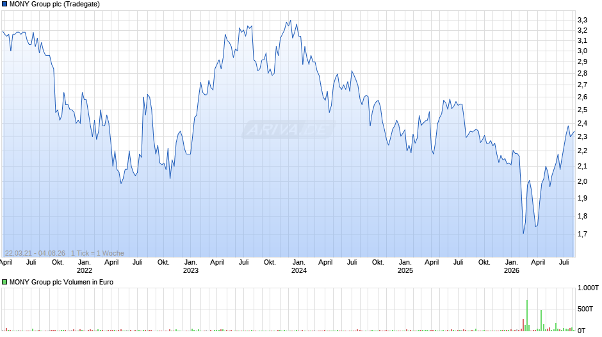Click the 2026 year label on time axis
Viewport: 602px width, 337px height.
pyautogui.click(x=512, y=270)
